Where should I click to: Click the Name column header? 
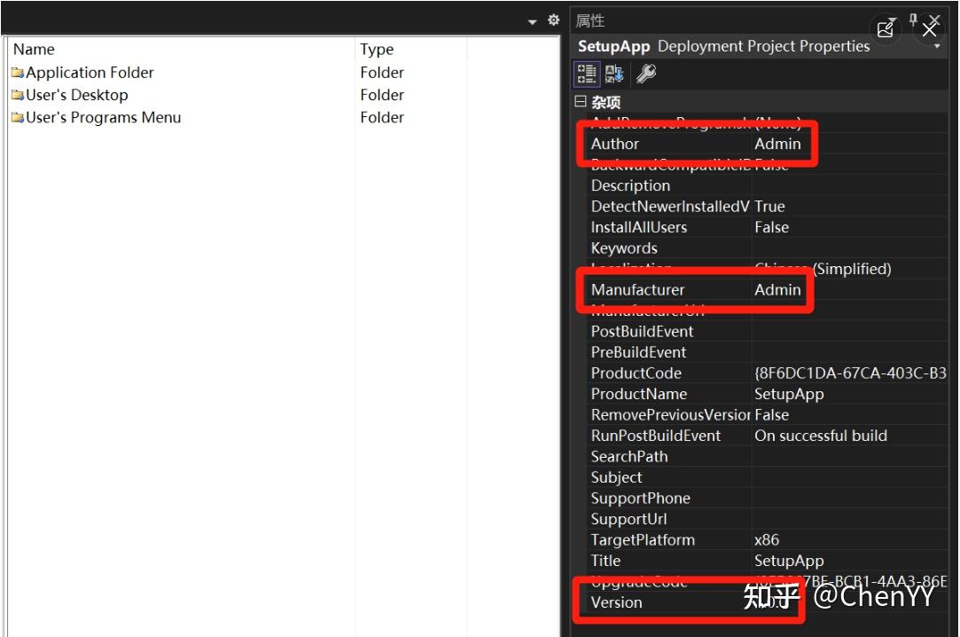pos(33,49)
